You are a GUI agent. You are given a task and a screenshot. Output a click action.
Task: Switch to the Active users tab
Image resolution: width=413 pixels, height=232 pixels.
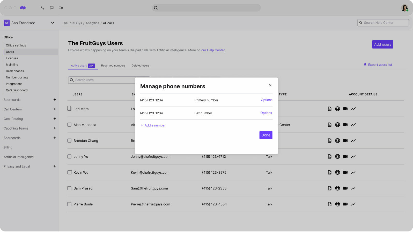pyautogui.click(x=83, y=66)
